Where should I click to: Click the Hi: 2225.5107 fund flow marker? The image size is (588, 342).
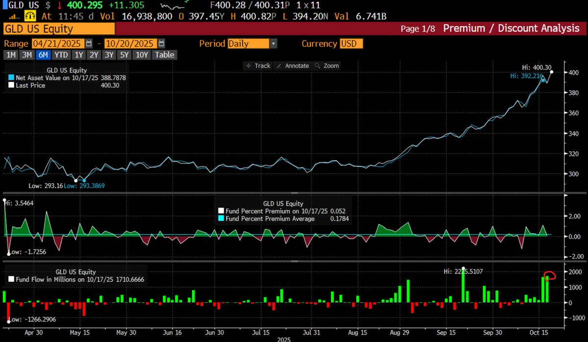463,268
